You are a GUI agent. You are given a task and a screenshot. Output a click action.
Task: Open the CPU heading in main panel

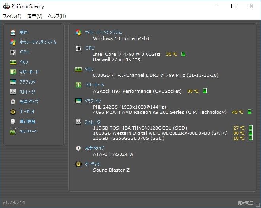coord(90,48)
